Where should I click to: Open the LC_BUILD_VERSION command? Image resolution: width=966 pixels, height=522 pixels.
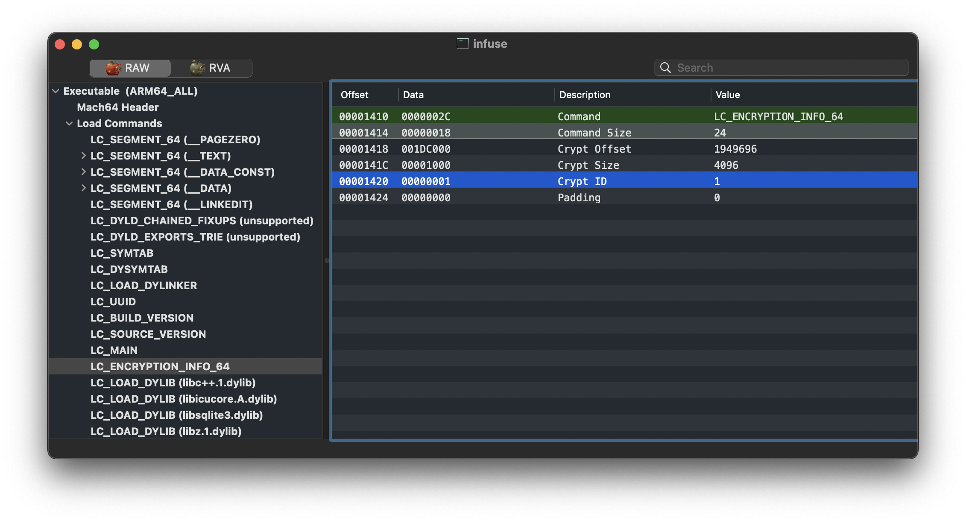coord(142,318)
